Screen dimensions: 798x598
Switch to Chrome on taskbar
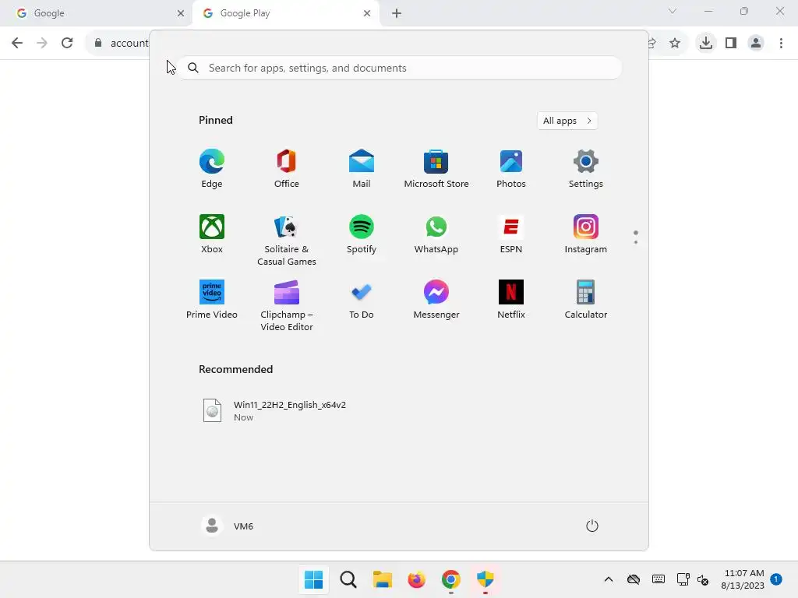[x=451, y=579]
